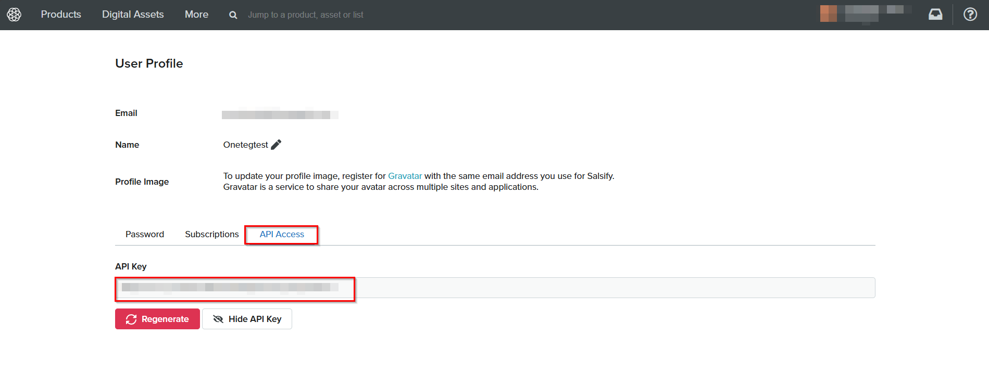The width and height of the screenshot is (989, 373).
Task: Click the API Key field
Action: (495, 288)
